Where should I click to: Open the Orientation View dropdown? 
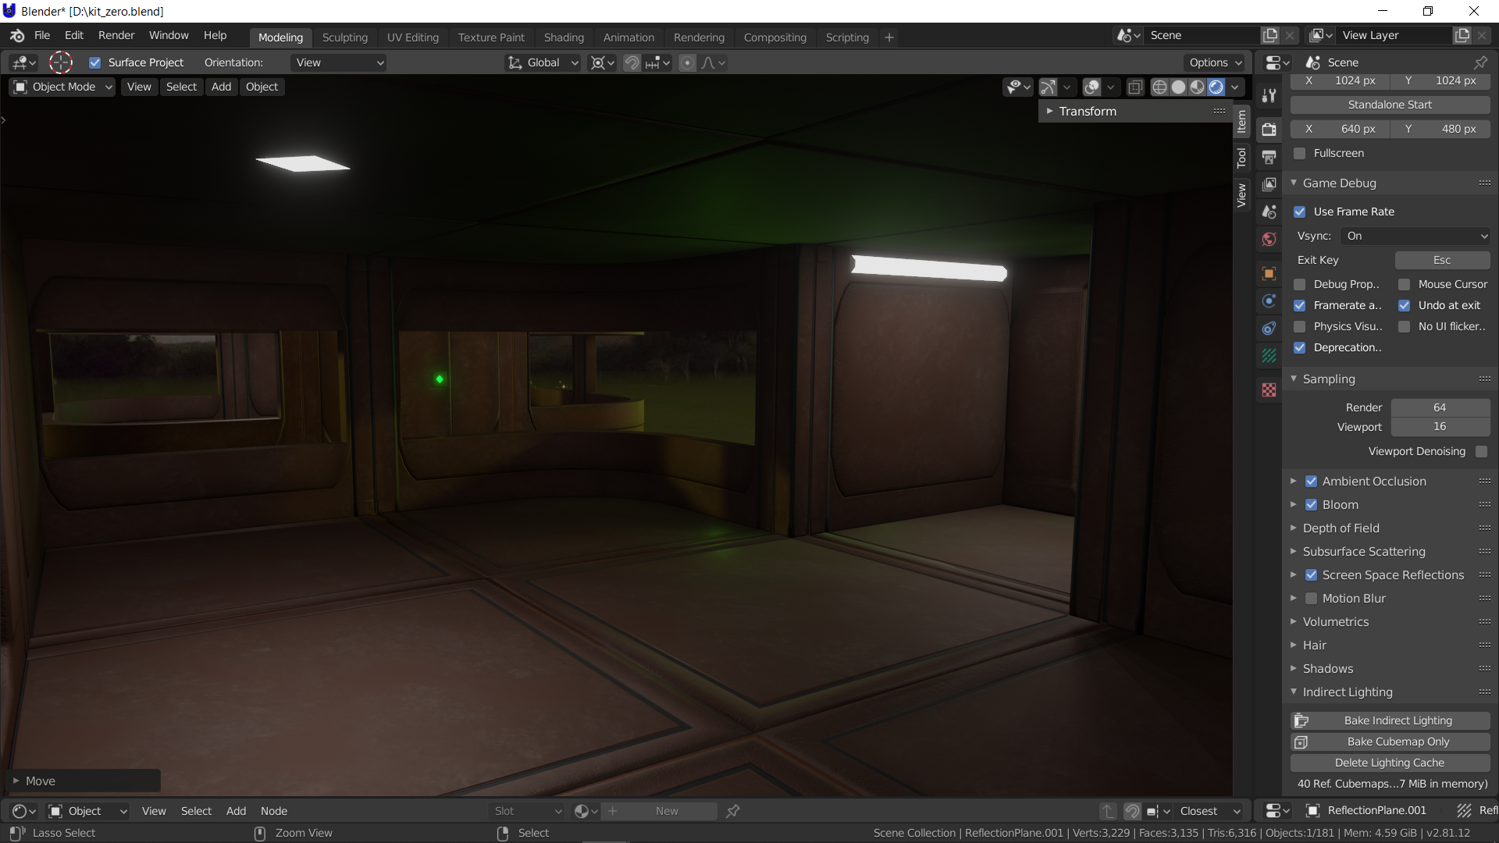339,62
